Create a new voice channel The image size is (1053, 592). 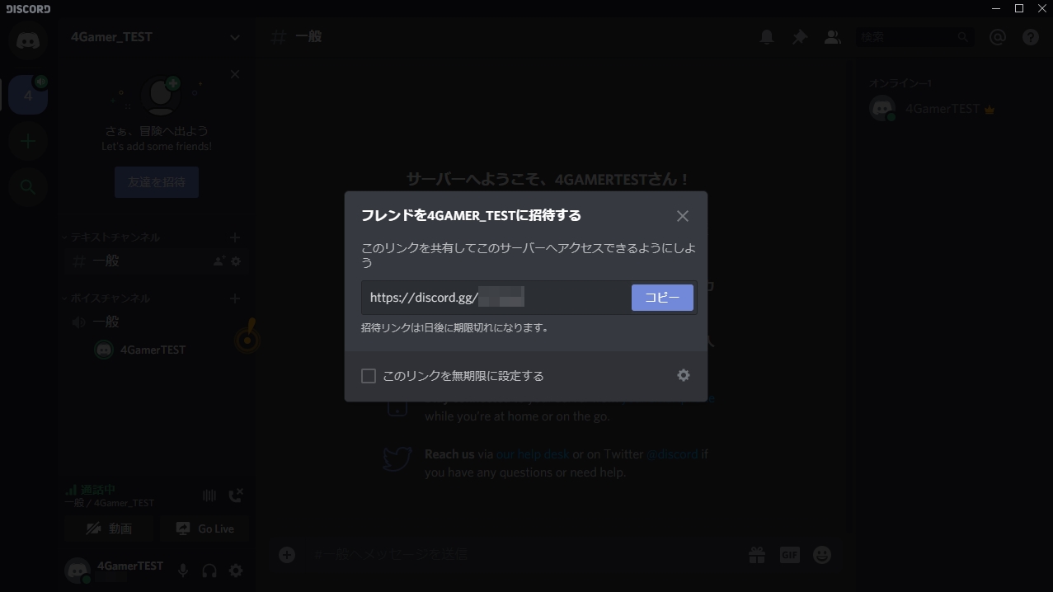(235, 298)
